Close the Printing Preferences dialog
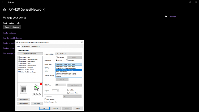The width and height of the screenshot is (199, 112). pyautogui.click(x=82, y=42)
